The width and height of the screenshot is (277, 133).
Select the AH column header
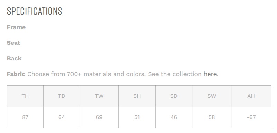click(x=251, y=96)
